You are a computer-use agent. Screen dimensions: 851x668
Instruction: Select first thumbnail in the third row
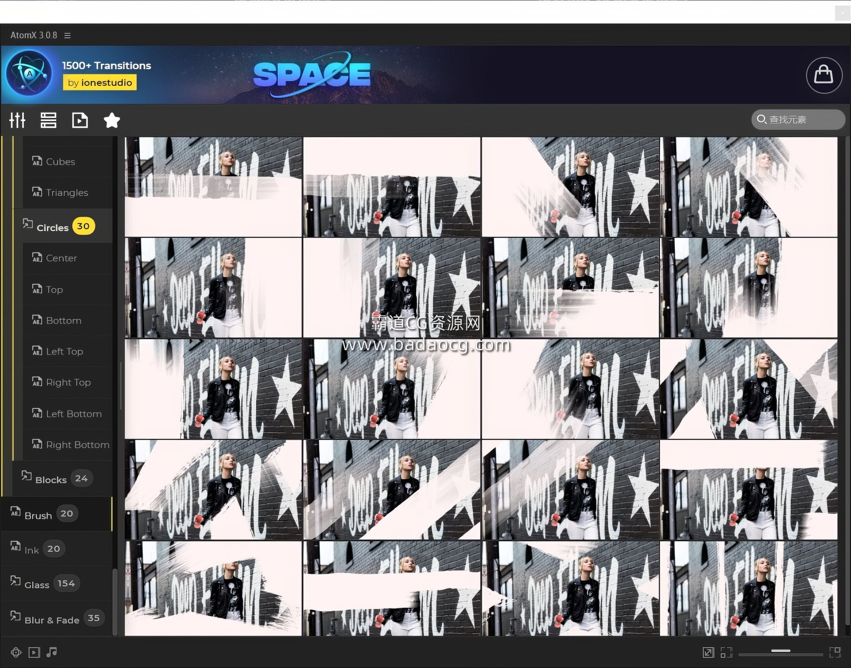pos(213,389)
